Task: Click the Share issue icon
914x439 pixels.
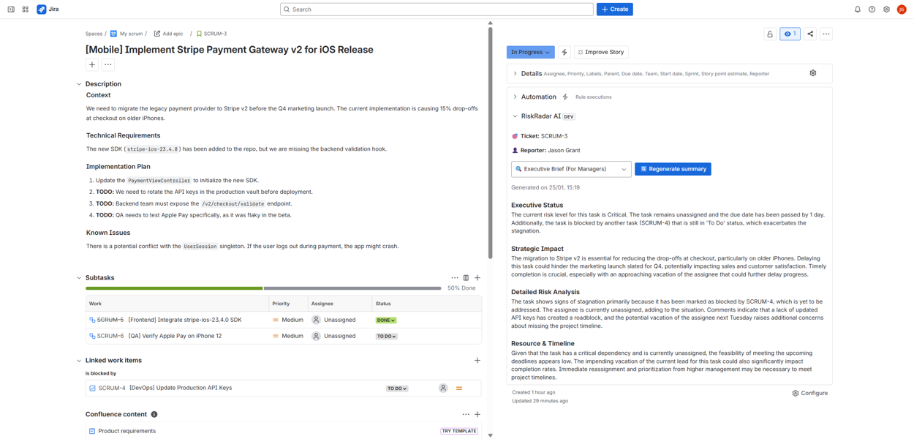Action: pyautogui.click(x=810, y=34)
